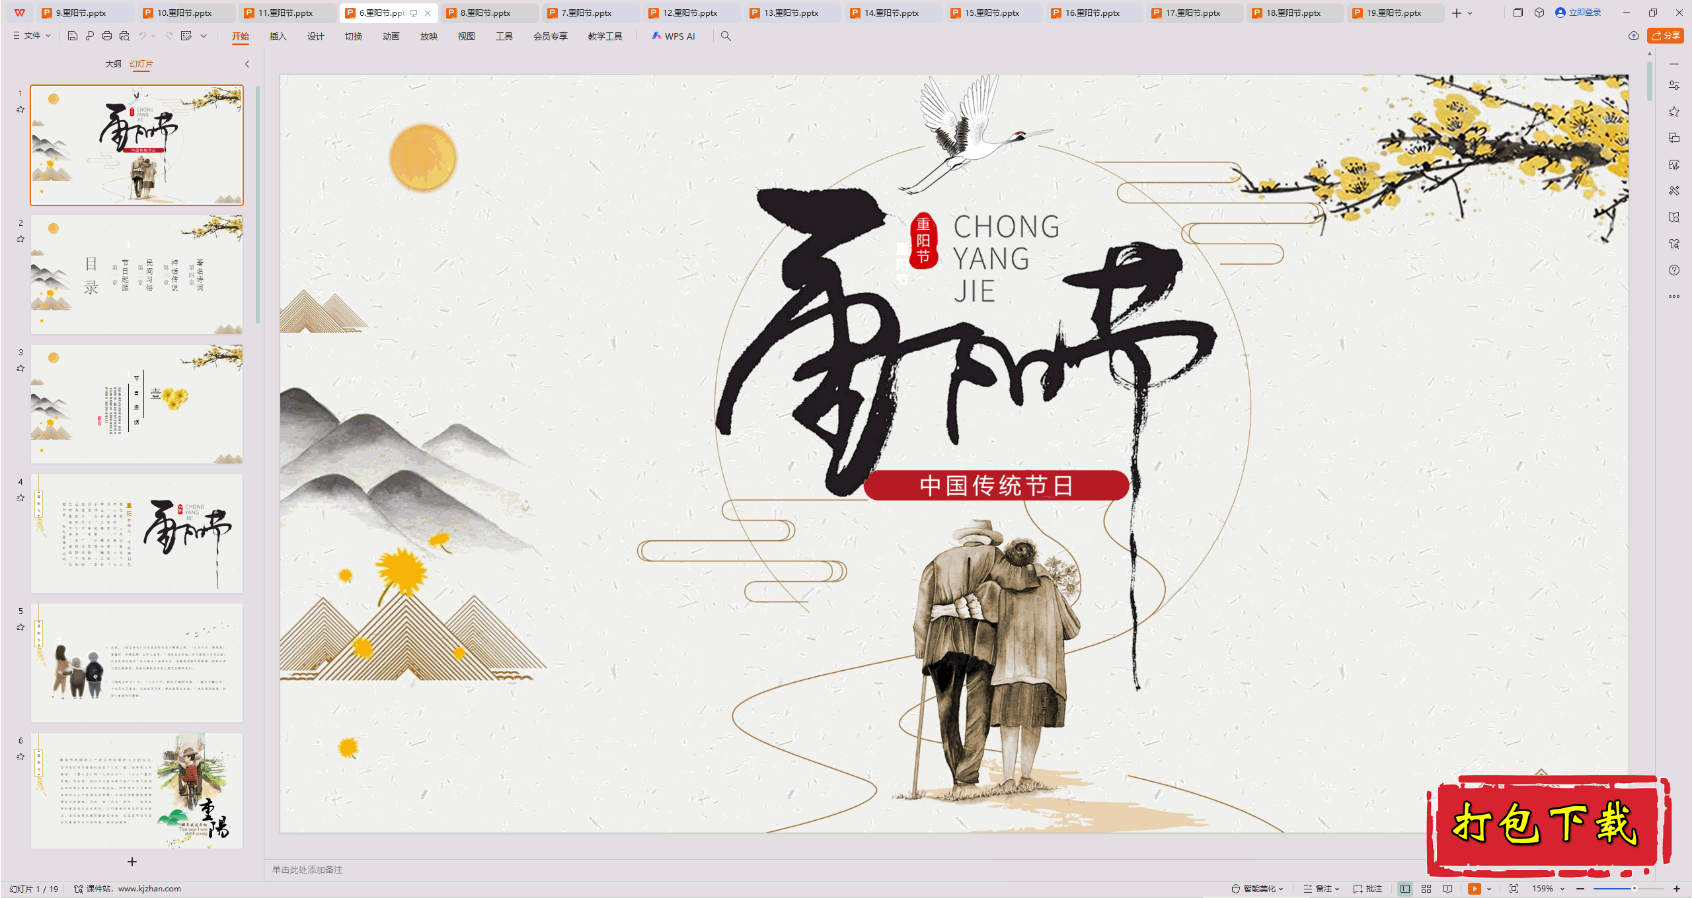The width and height of the screenshot is (1692, 898).
Task: Open object properties sliders icon in right sidebar
Action: tap(1674, 85)
